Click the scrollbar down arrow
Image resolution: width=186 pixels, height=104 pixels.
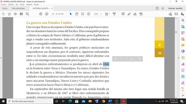(176, 97)
